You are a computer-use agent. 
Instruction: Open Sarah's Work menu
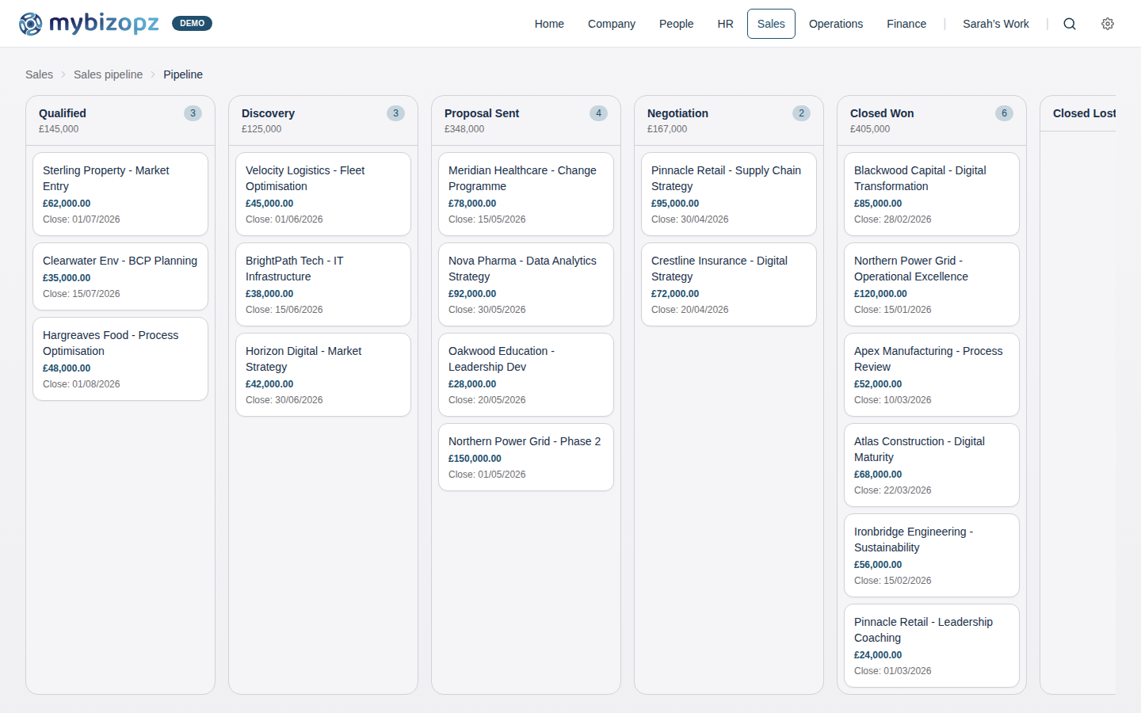pos(996,24)
